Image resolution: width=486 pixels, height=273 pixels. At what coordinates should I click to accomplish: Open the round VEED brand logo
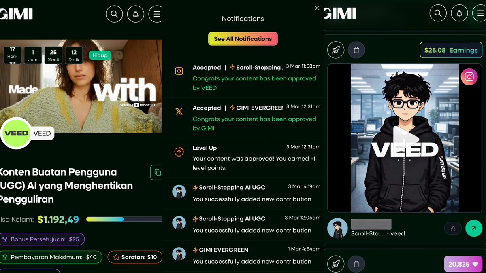click(x=16, y=133)
